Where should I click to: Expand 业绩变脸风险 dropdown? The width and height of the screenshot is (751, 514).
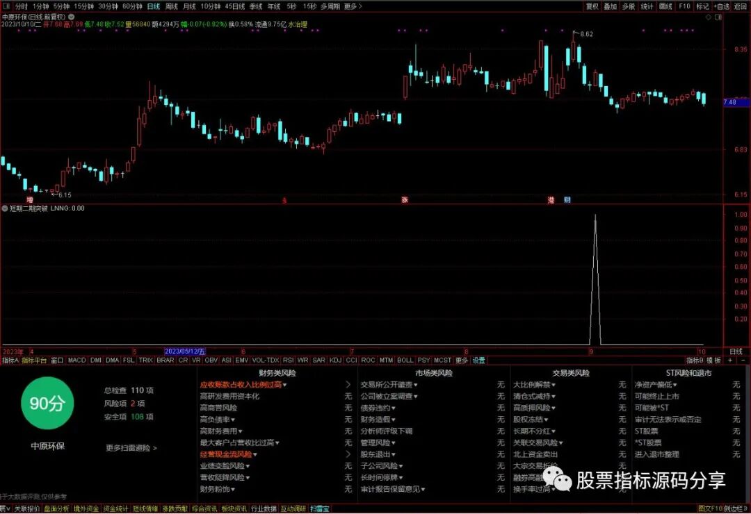point(248,466)
